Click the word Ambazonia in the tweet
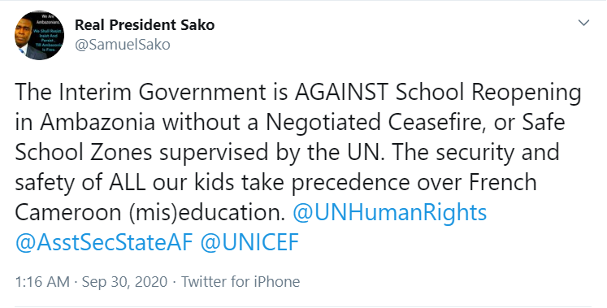607x308 pixels. [x=98, y=122]
